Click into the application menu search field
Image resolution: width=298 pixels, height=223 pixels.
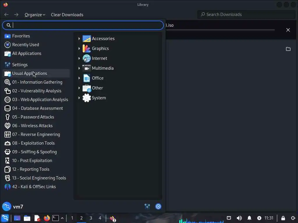pyautogui.click(x=83, y=25)
